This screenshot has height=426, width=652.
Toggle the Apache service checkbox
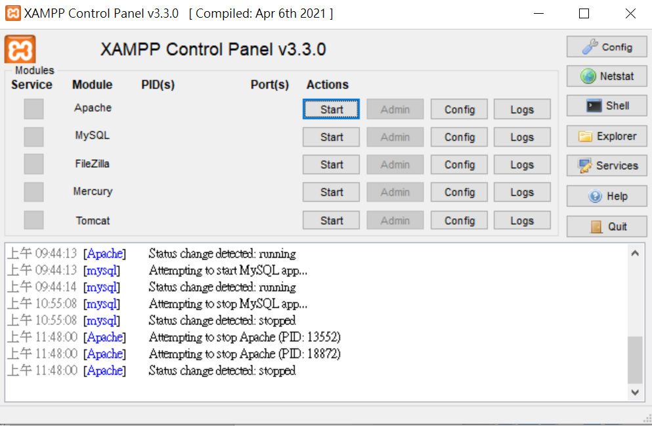[33, 109]
